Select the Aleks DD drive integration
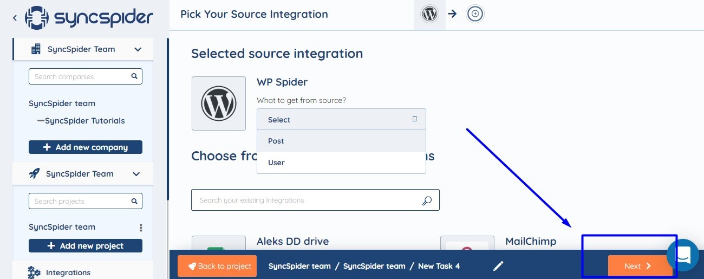Viewport: 704px width, 279px height. [x=292, y=242]
